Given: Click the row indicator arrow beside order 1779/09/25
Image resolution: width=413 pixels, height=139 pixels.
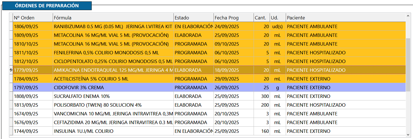Looking at the screenshot, I should pyautogui.click(x=11, y=70).
